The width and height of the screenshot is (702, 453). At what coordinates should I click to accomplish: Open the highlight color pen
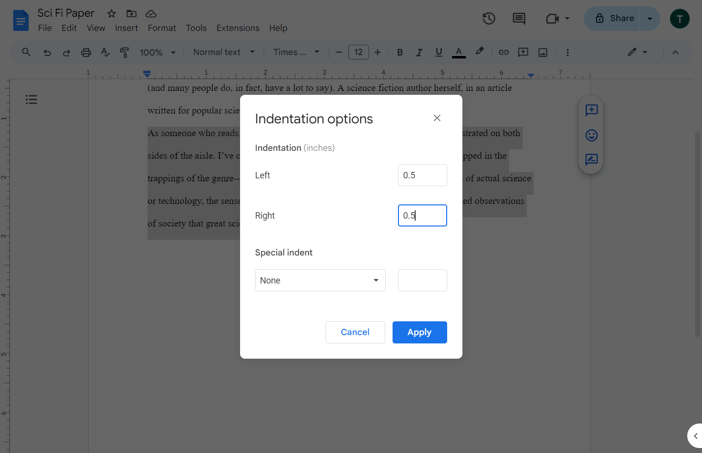[x=479, y=52]
